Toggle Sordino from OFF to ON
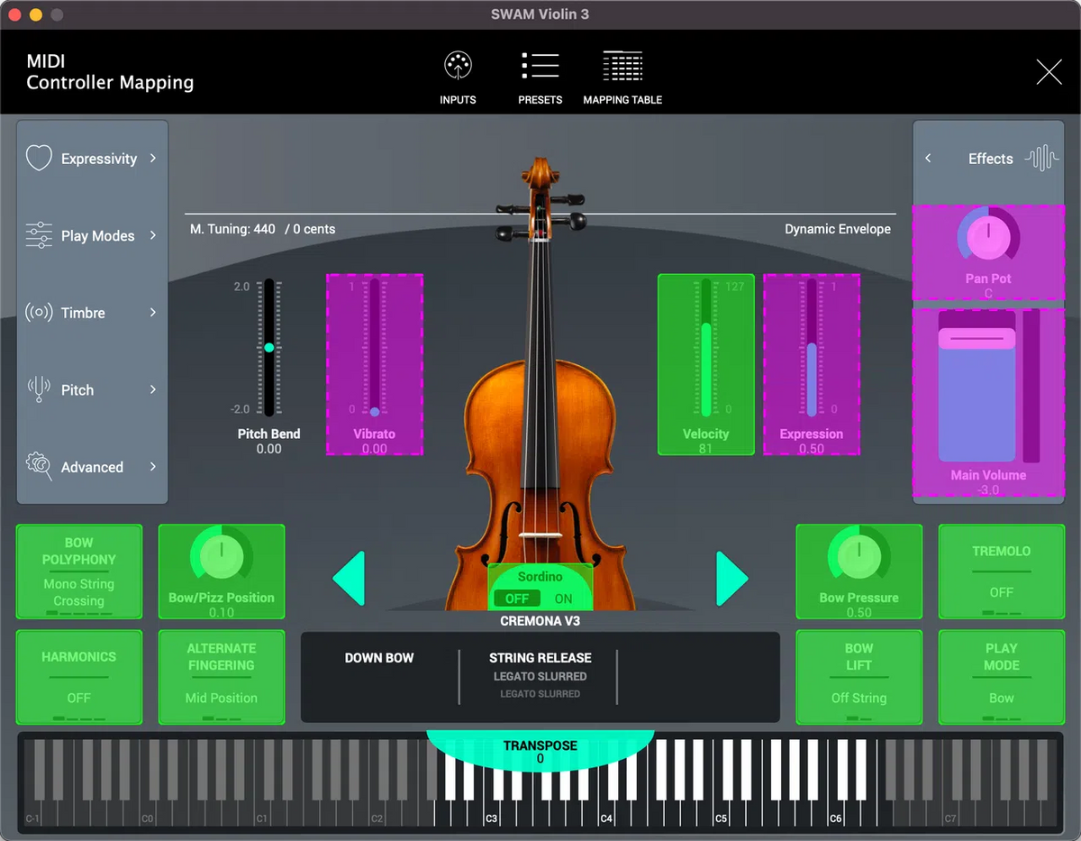 point(565,598)
